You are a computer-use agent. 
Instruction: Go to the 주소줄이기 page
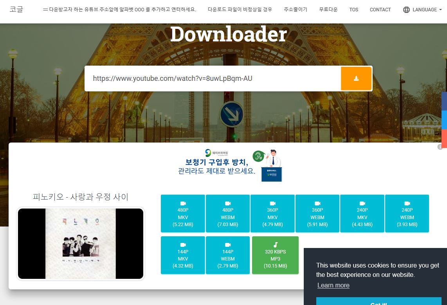(296, 10)
